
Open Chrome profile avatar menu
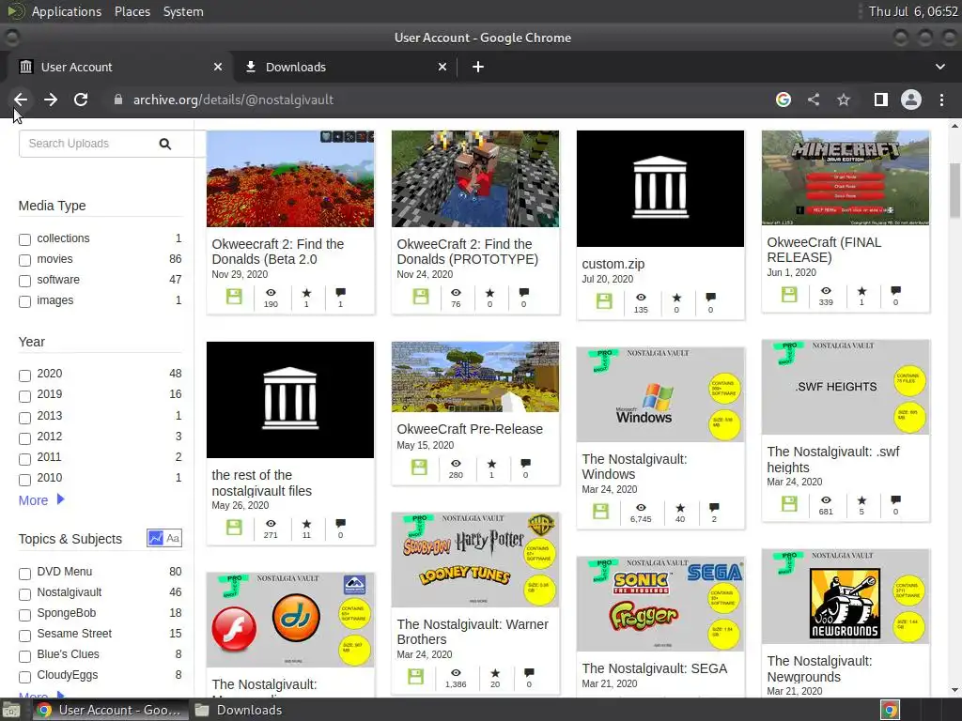(x=911, y=100)
